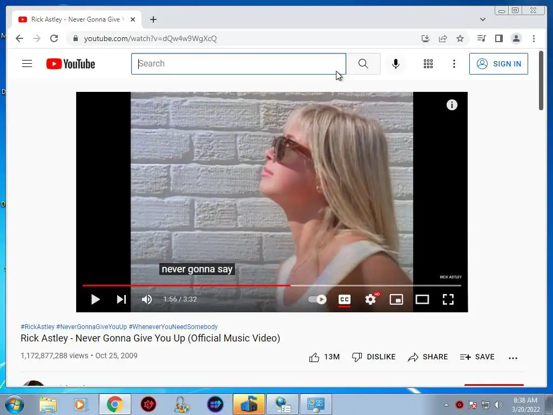Enter full screen mode

coord(448,299)
